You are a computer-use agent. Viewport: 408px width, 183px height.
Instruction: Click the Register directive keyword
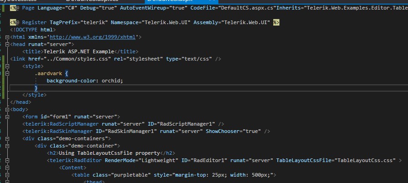tap(34, 23)
